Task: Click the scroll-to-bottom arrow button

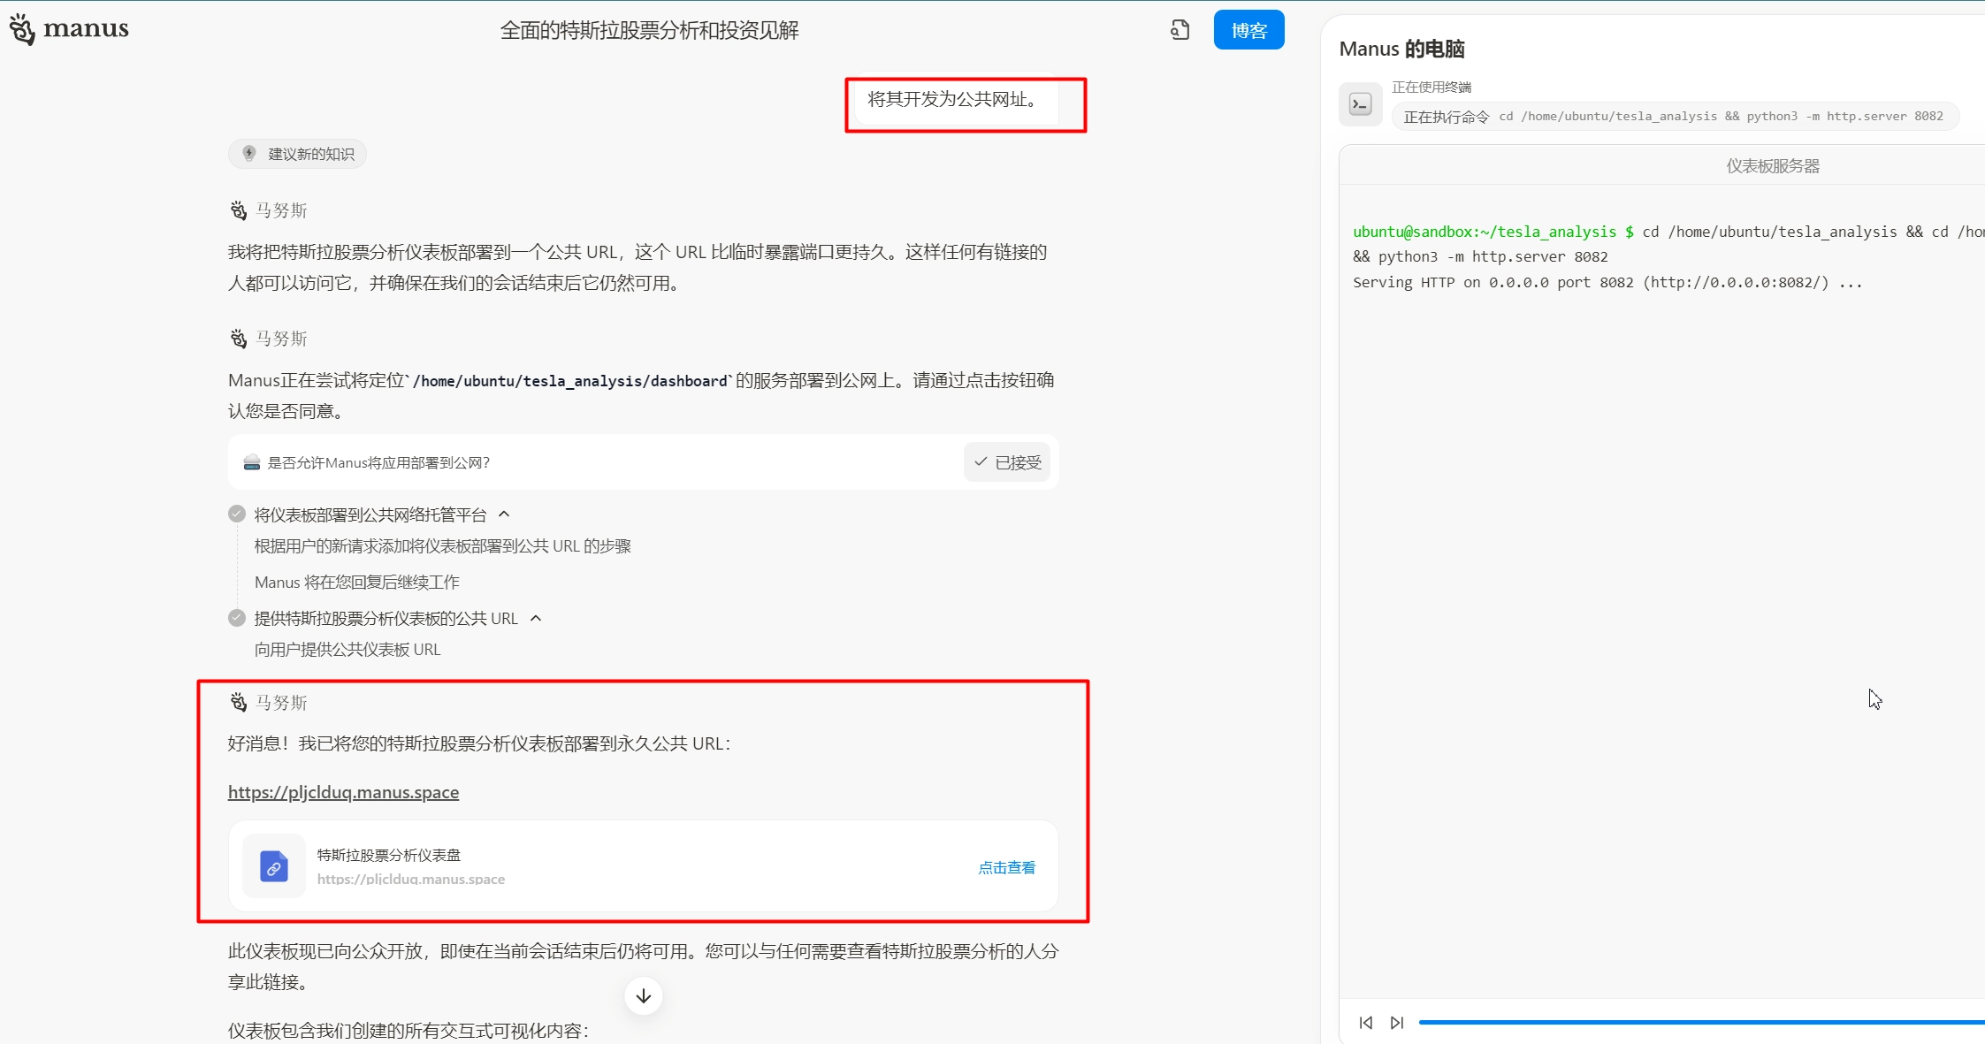Action: tap(644, 996)
